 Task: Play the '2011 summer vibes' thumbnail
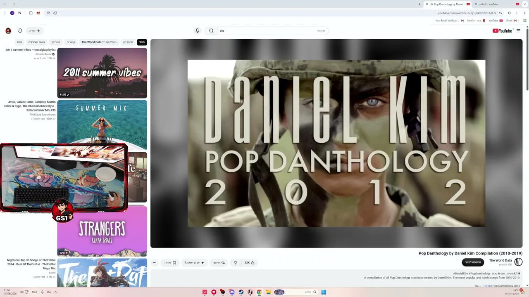point(102,73)
